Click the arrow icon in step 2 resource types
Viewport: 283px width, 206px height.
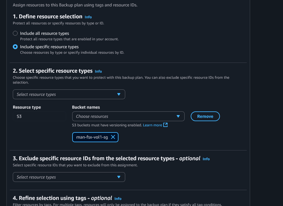119,94
